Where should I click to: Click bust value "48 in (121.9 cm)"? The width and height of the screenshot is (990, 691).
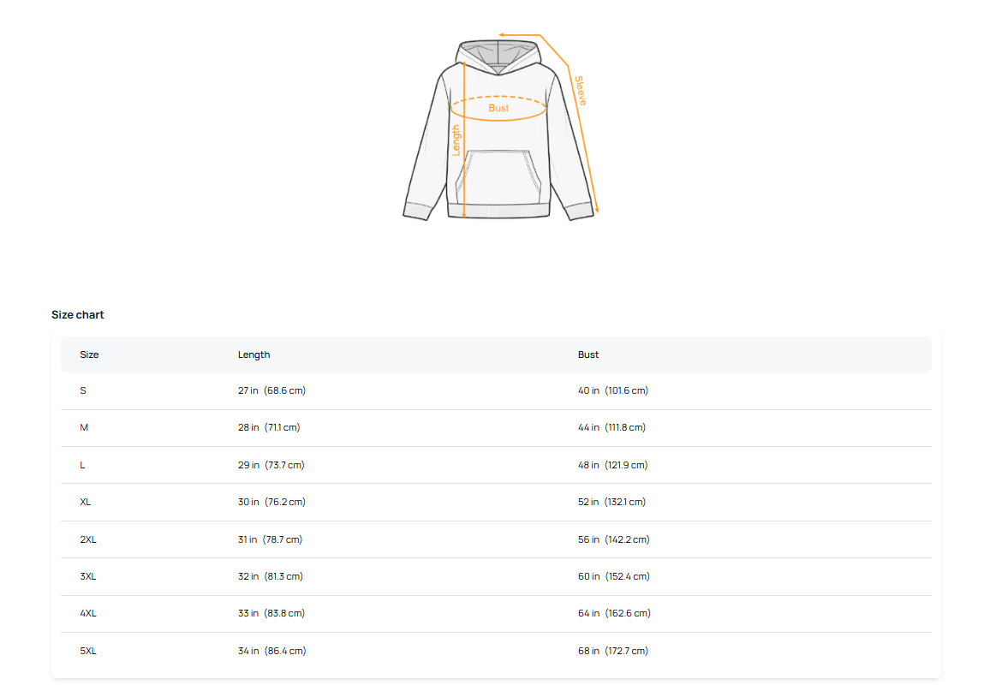[x=613, y=465]
